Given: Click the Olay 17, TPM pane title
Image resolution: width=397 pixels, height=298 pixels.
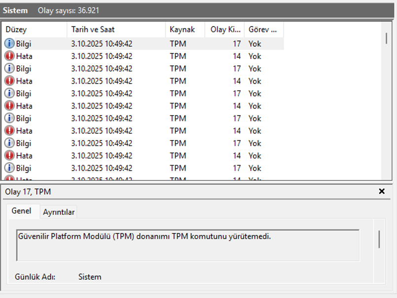Looking at the screenshot, I should coord(28,192).
